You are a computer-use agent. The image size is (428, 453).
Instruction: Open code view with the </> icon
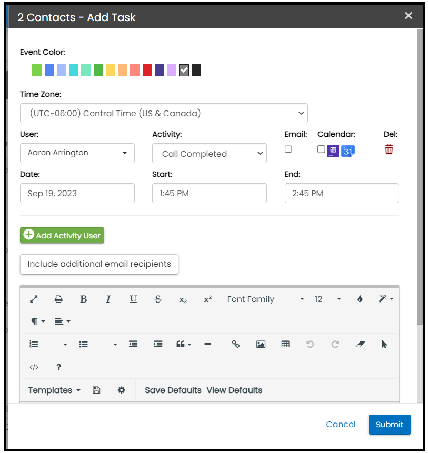(34, 367)
